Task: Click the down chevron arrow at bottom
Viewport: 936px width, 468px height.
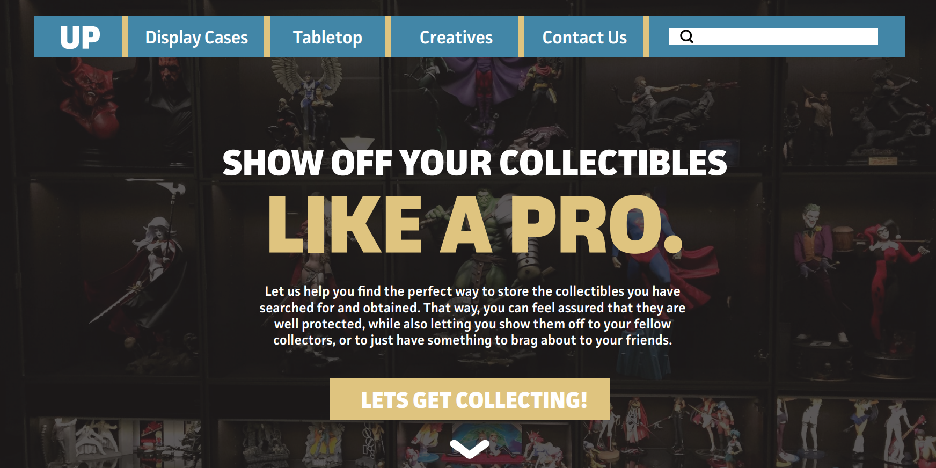Action: coord(470,449)
